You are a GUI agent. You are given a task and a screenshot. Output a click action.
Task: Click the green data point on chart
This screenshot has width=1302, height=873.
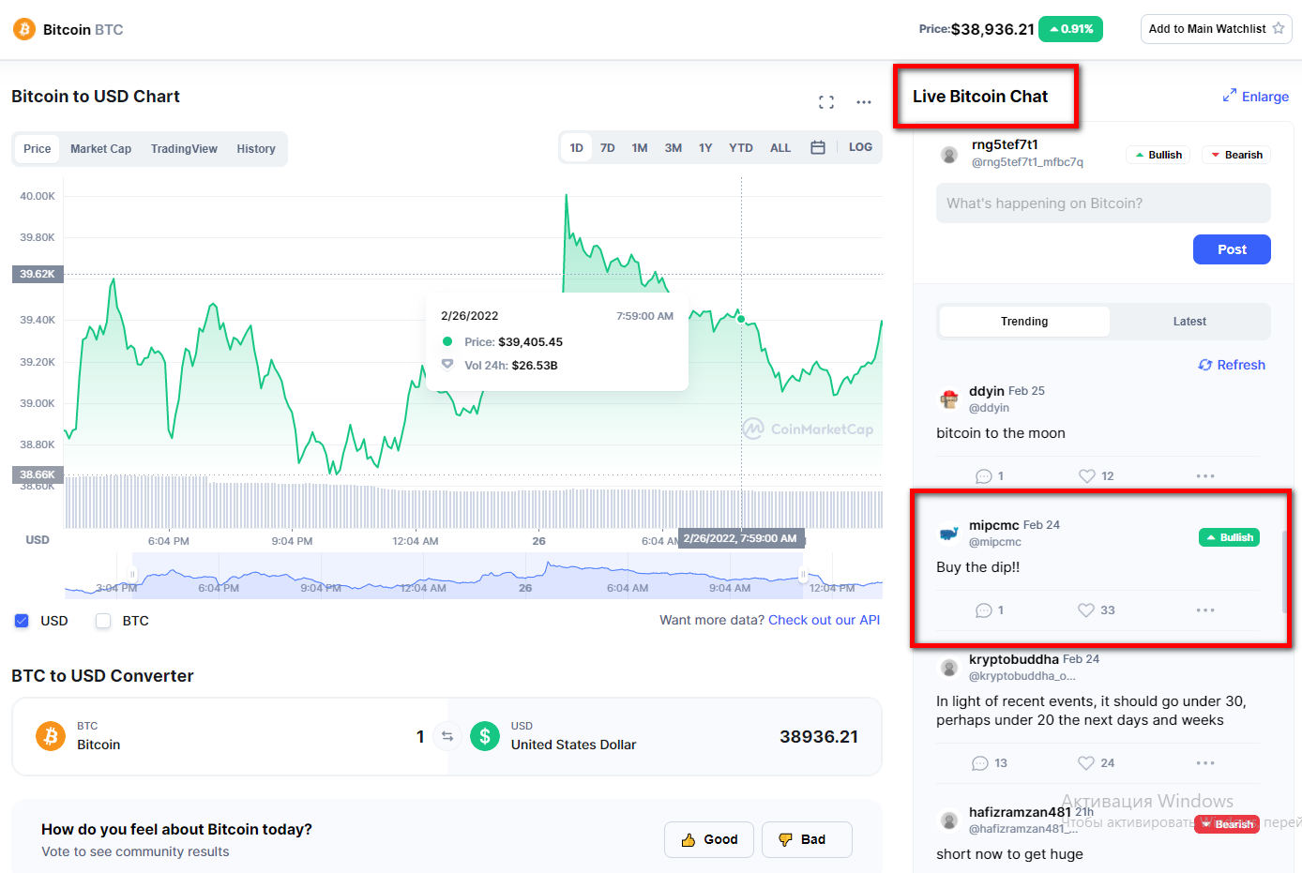click(x=741, y=319)
